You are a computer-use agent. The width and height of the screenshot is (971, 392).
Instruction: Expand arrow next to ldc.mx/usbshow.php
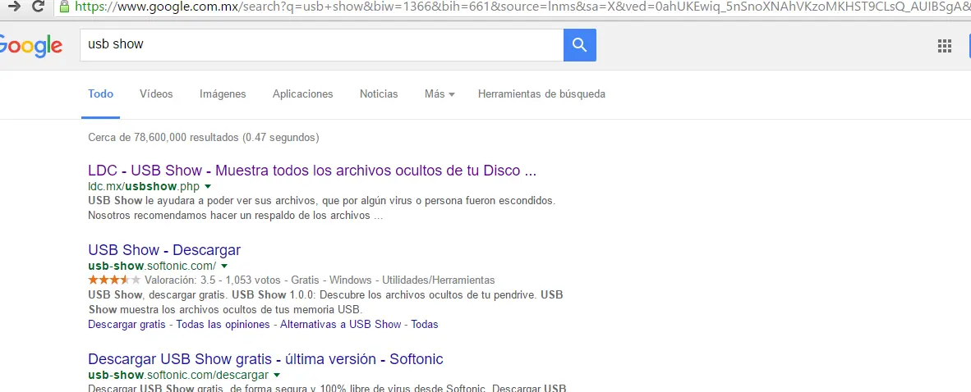(208, 187)
